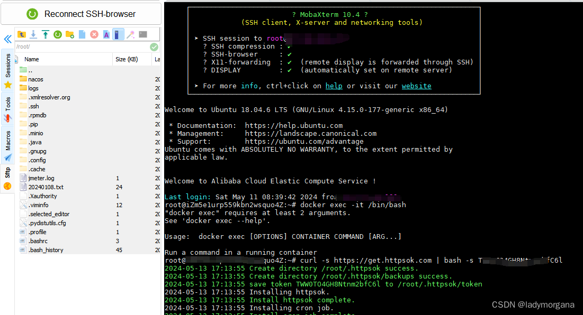
Task: Click the nacos folder icon
Action: tap(23, 79)
